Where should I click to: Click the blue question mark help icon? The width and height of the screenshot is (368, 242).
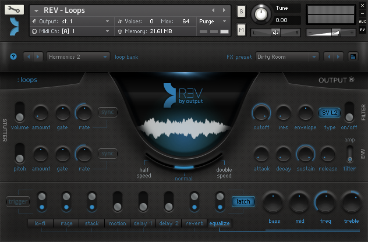tap(13, 56)
